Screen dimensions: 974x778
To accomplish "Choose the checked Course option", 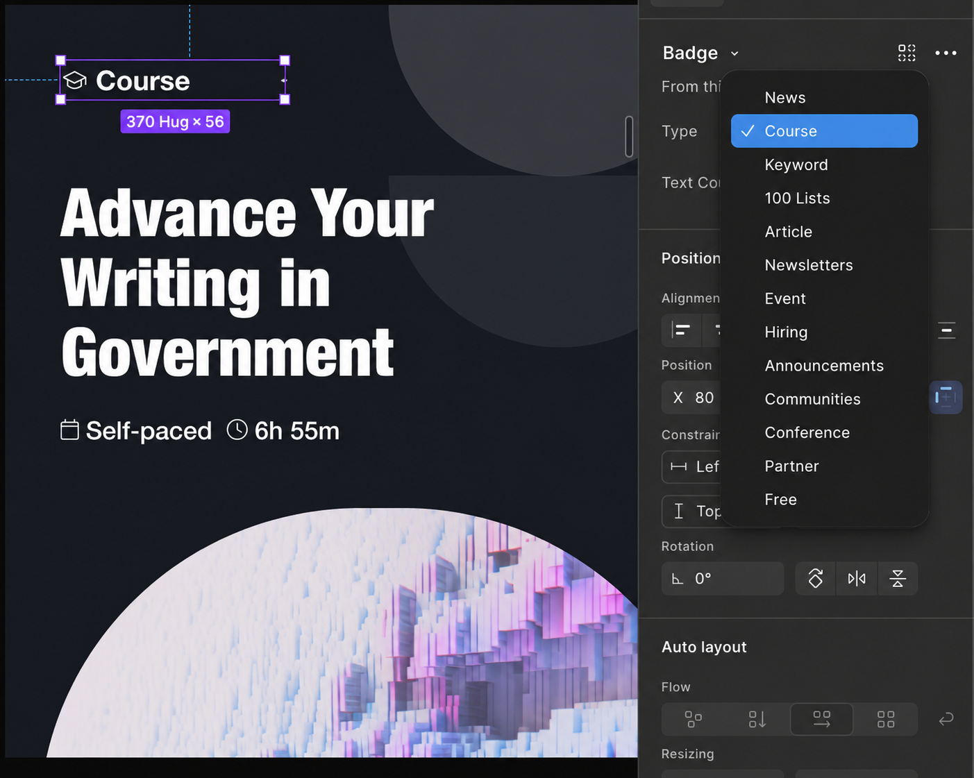I will click(824, 131).
